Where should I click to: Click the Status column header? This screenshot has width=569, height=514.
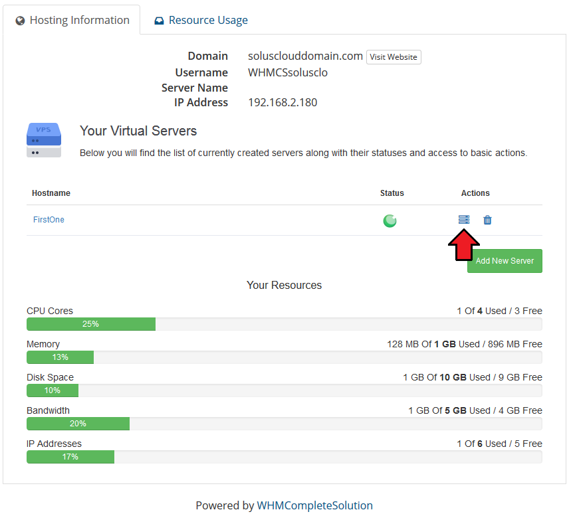pos(392,193)
